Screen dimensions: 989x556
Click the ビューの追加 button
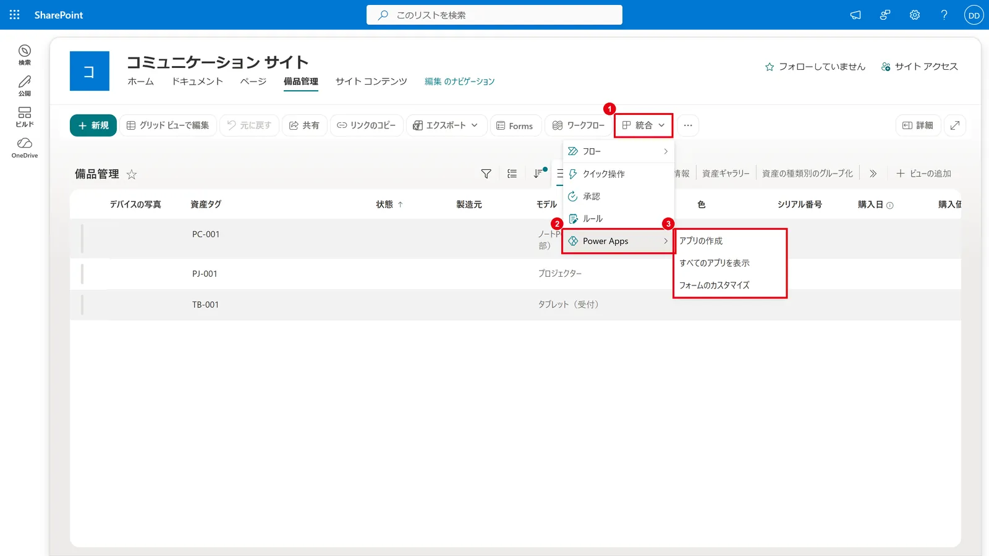tap(923, 174)
